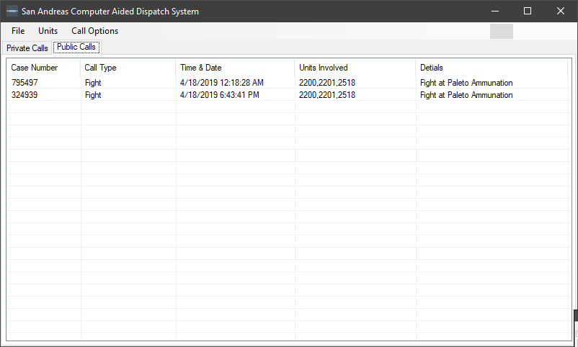
Task: Select the Public Calls tab
Action: coord(76,48)
